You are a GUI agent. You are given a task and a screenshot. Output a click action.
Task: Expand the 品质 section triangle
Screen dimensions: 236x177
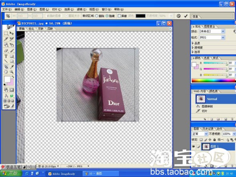tap(193, 43)
